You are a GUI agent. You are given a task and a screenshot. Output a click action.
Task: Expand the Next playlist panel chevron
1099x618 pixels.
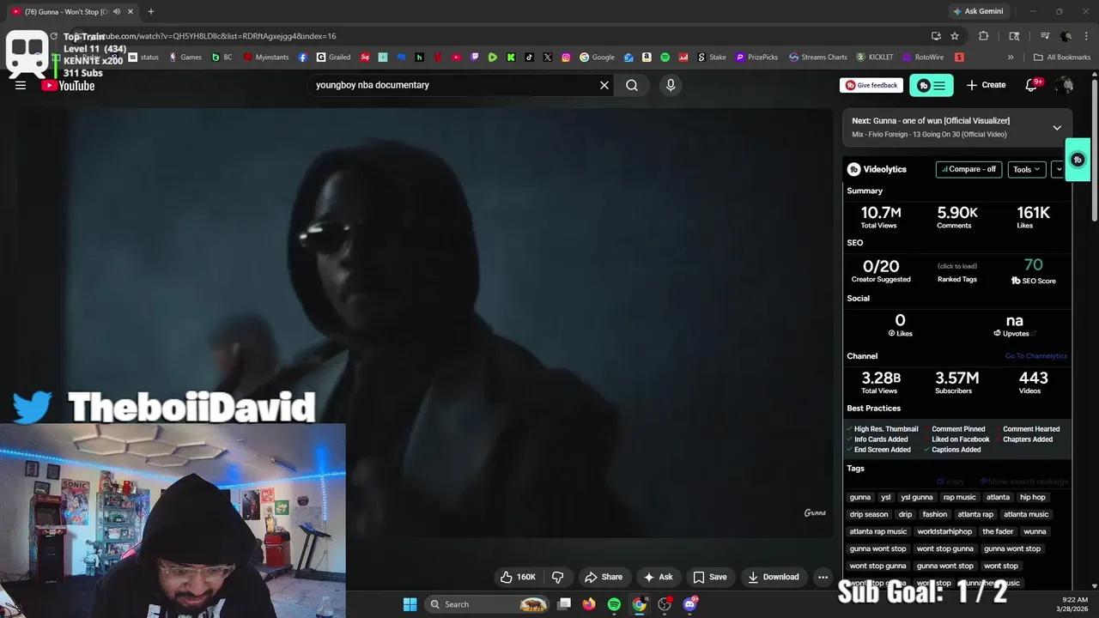pyautogui.click(x=1057, y=127)
